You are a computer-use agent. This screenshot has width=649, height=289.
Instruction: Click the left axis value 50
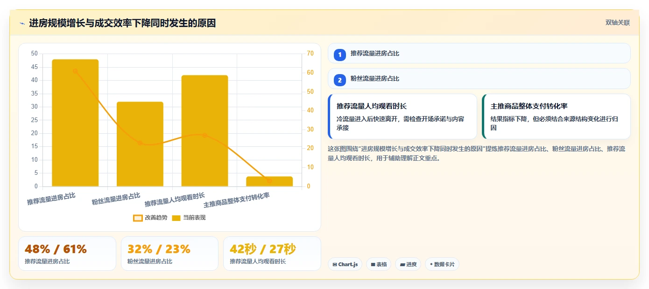(35, 54)
